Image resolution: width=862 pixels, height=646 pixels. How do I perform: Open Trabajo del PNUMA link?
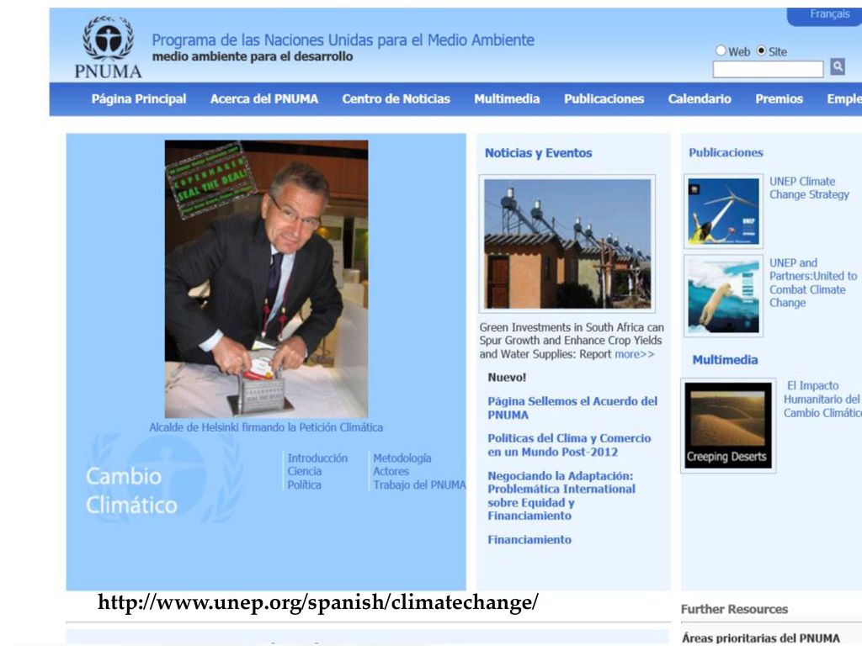point(419,485)
